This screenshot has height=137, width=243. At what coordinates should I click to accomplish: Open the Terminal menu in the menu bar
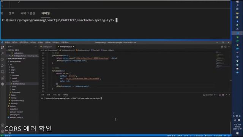tap(56, 42)
